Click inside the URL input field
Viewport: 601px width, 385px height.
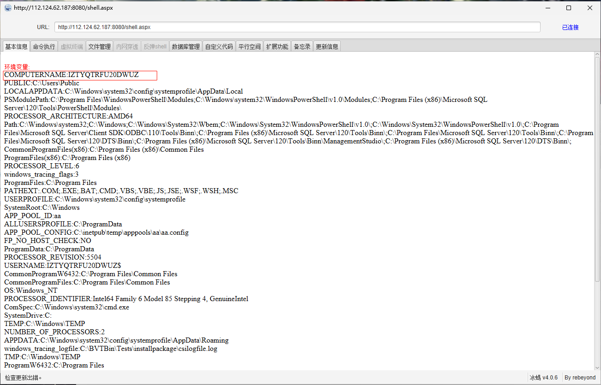click(297, 27)
